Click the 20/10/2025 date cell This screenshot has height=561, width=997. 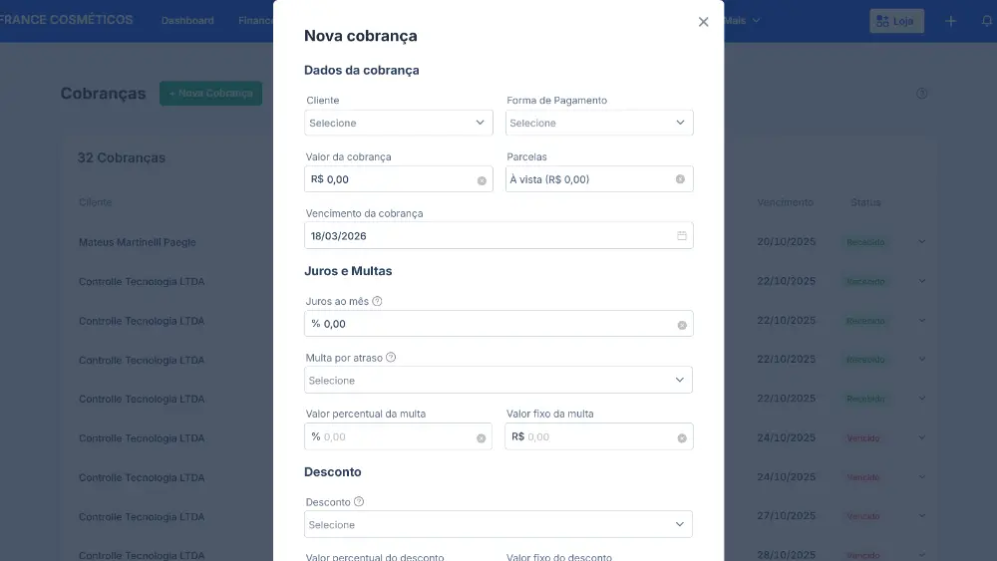(x=787, y=241)
